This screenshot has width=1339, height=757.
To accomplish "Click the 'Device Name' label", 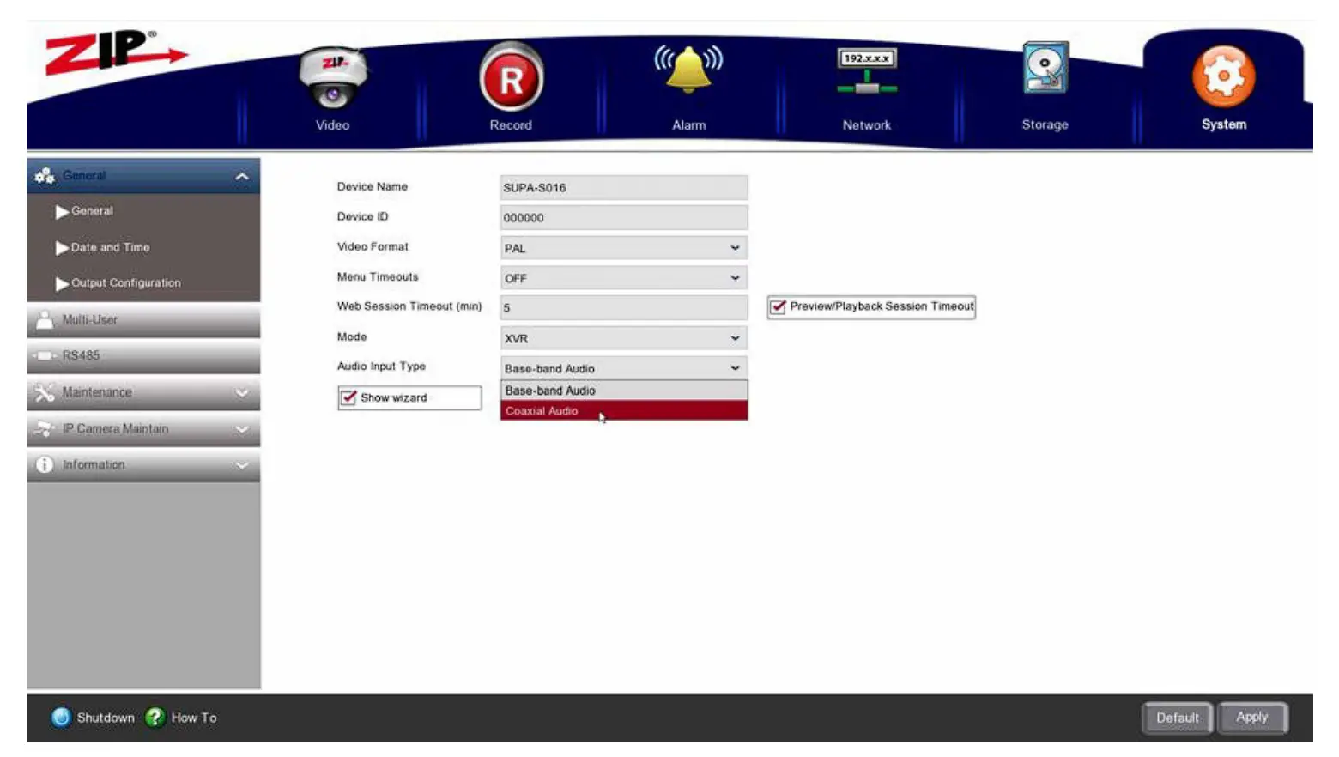I will point(373,187).
